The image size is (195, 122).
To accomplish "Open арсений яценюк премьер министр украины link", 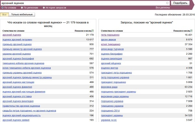I will pos(27,77).
